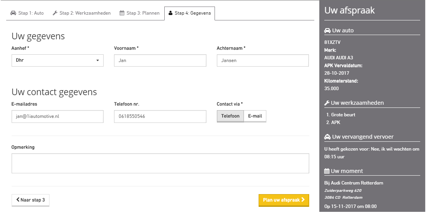Click APK expiry date 28-10-2017

pyautogui.click(x=337, y=73)
